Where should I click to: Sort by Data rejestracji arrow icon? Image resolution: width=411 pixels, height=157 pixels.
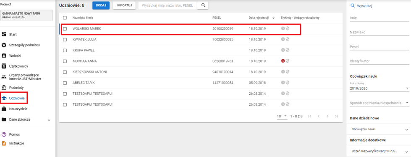point(274,18)
